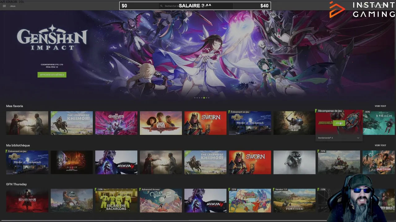396x222 pixels.
Task: Open the library tile with -30% badge
Action: (x=339, y=162)
